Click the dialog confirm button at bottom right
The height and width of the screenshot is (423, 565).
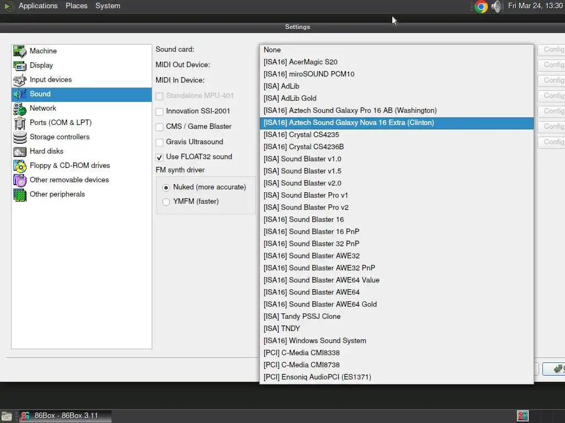[554, 369]
